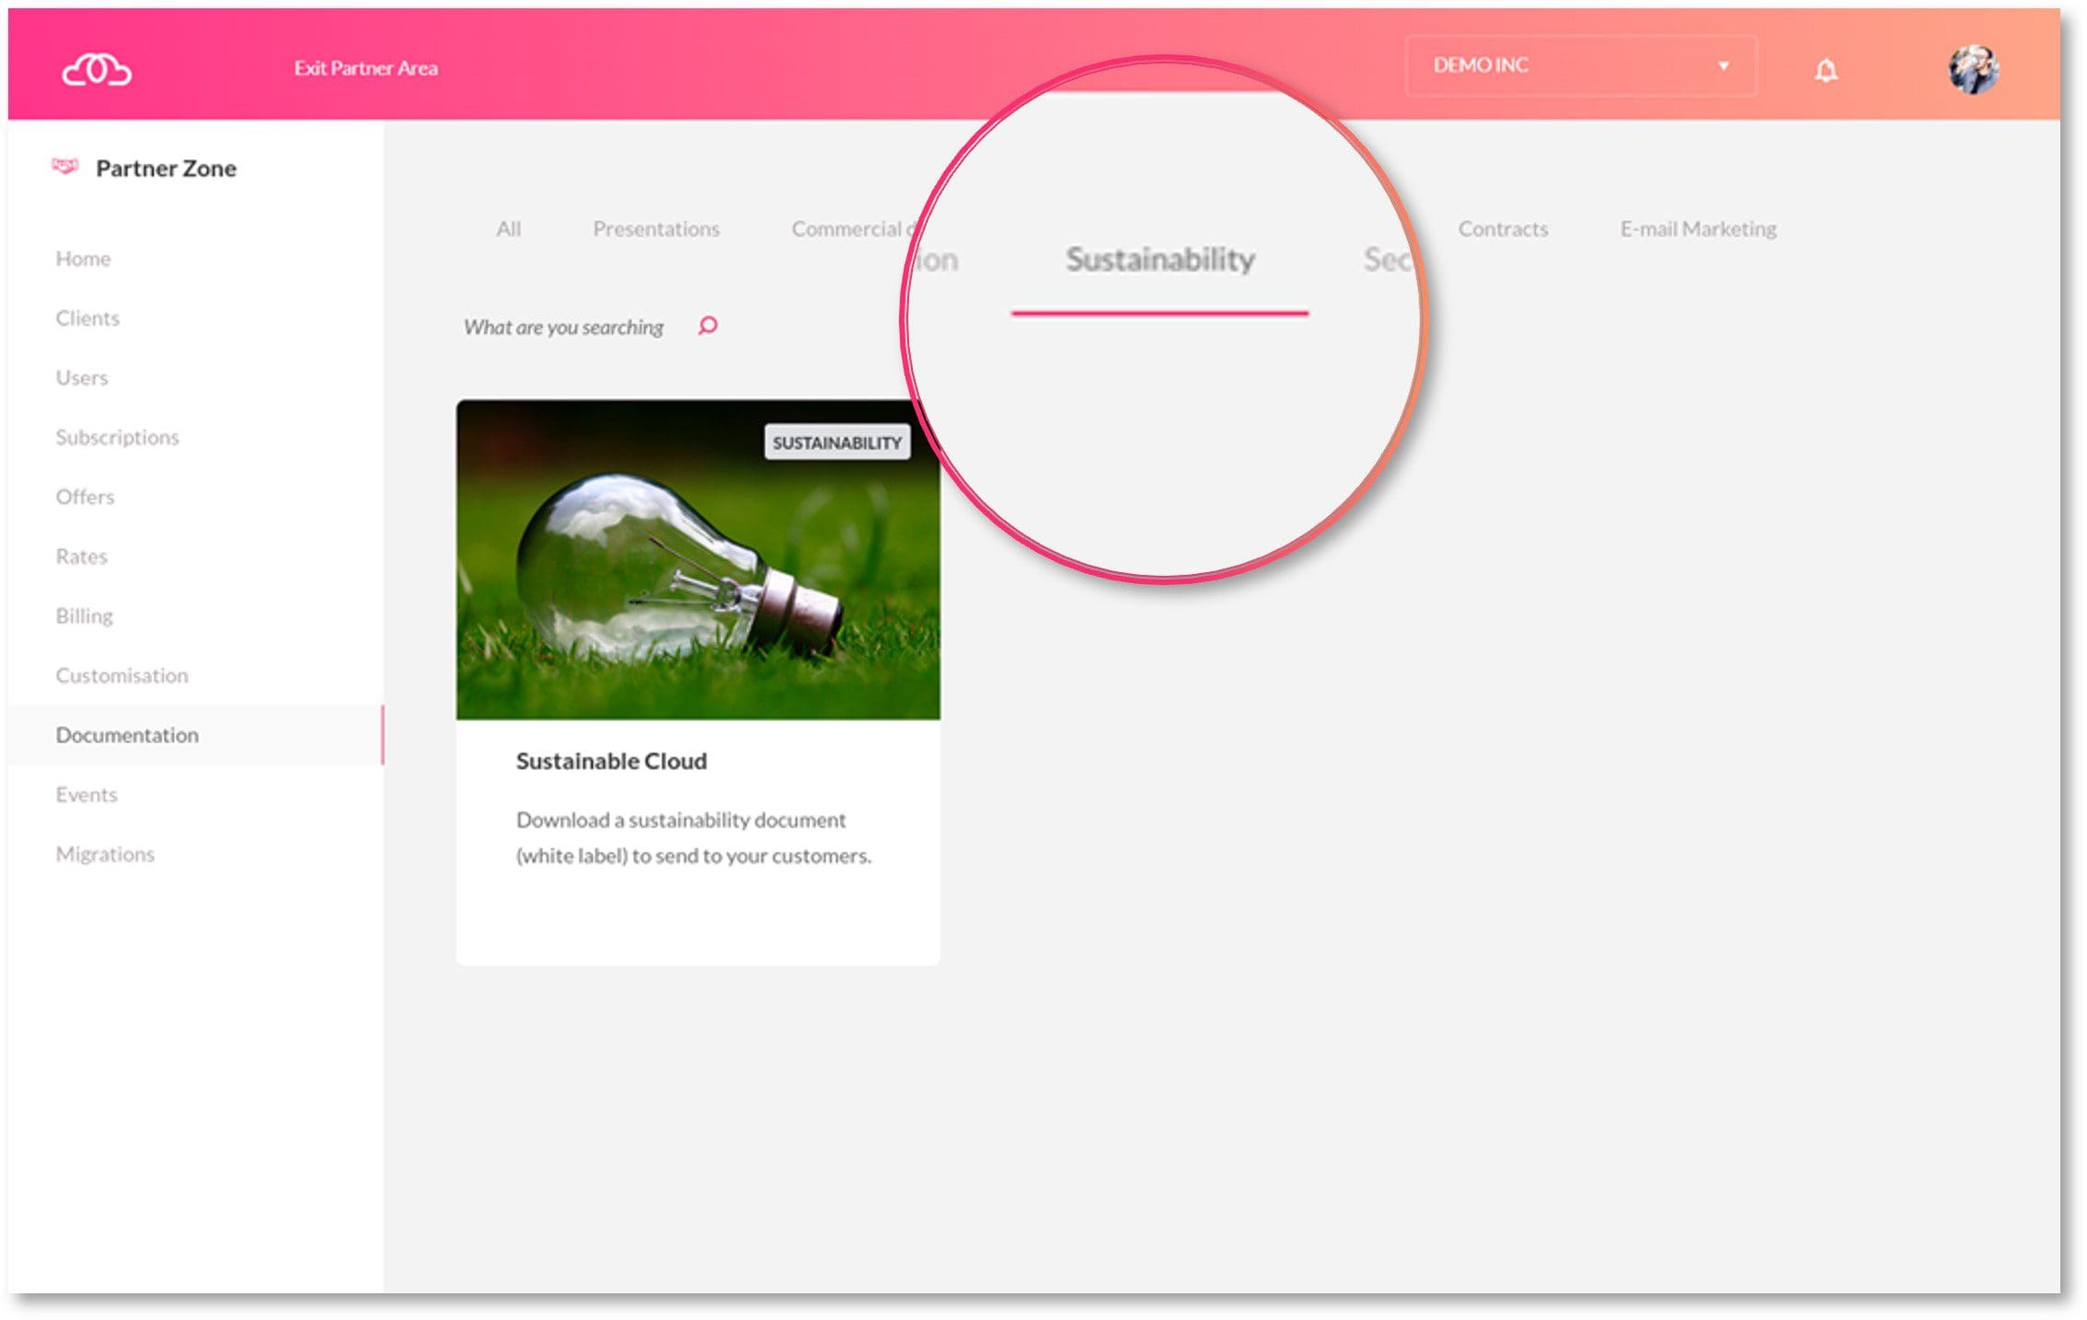
Task: Switch to the All tab
Action: pyautogui.click(x=508, y=229)
